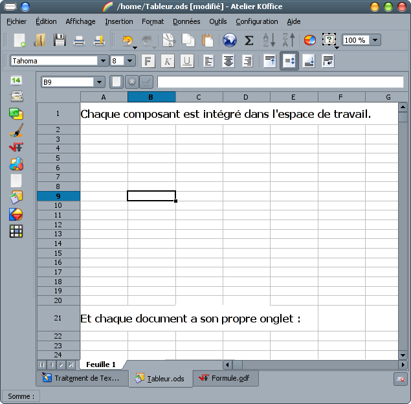Open the font size 8 dropdown
Image resolution: width=411 pixels, height=404 pixels.
[x=129, y=61]
